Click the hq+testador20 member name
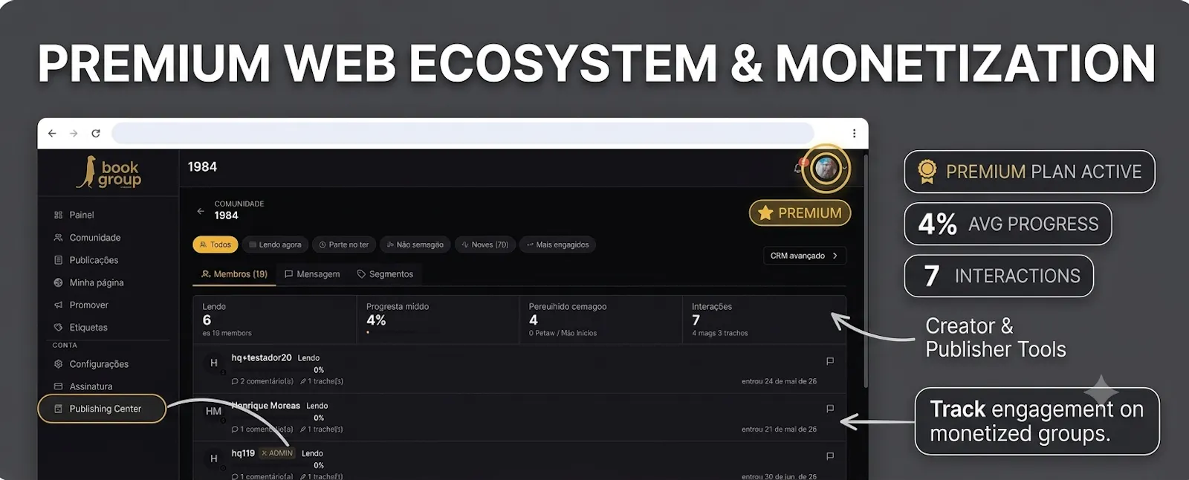The width and height of the screenshot is (1189, 480). point(262,357)
